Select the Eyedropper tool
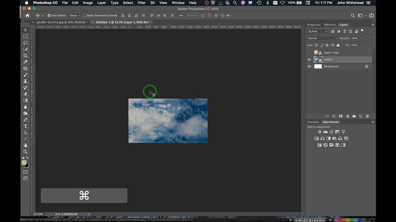 25,62
